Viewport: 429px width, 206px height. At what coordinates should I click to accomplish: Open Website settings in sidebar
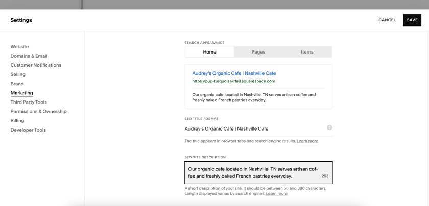19,47
